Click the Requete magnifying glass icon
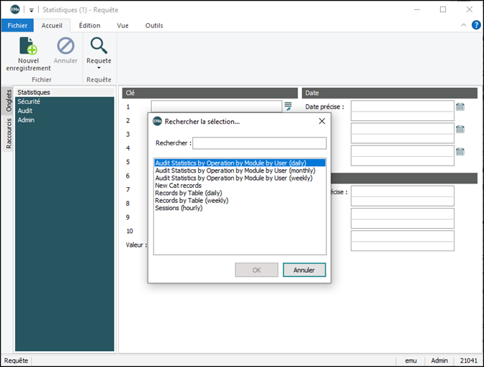The width and height of the screenshot is (484, 367). click(x=99, y=46)
